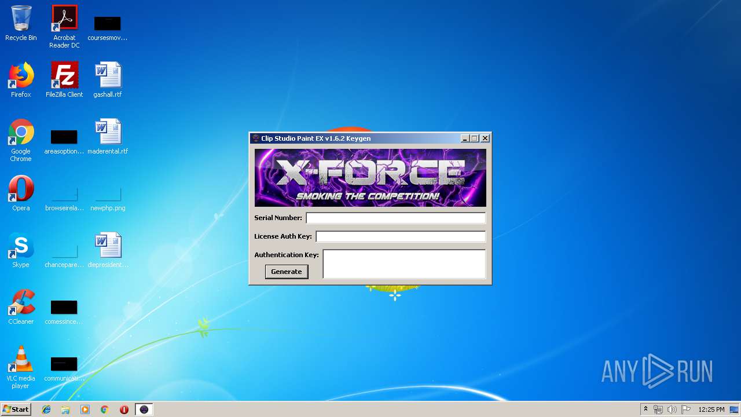This screenshot has height=417, width=741.
Task: Select the communicati desktop file
Action: click(64, 368)
